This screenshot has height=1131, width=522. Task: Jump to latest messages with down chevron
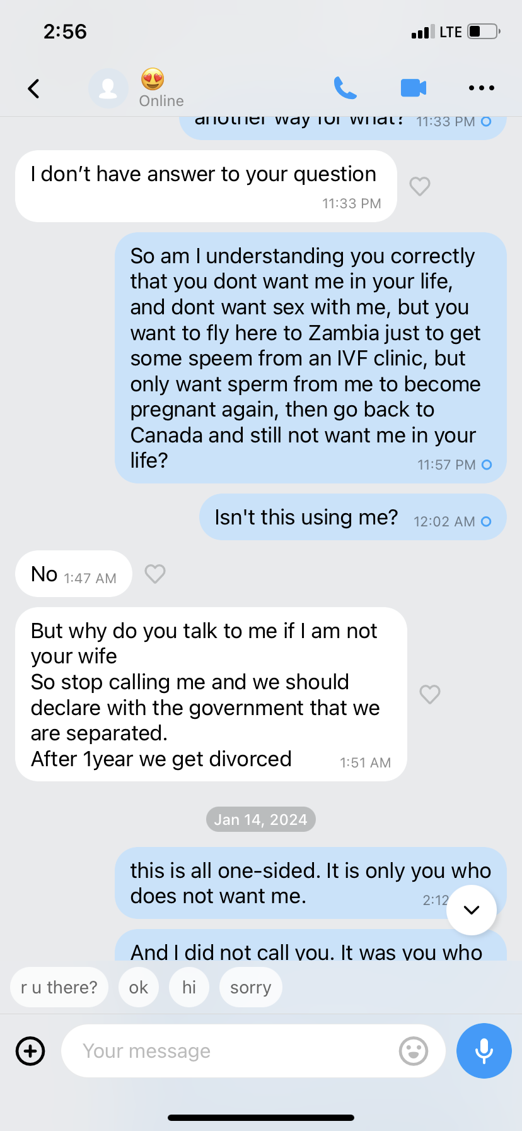pos(472,909)
